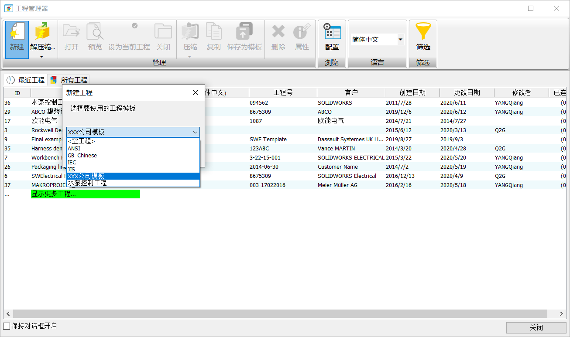Select the 欧能电气 project row name
The image size is (570, 337).
45,121
